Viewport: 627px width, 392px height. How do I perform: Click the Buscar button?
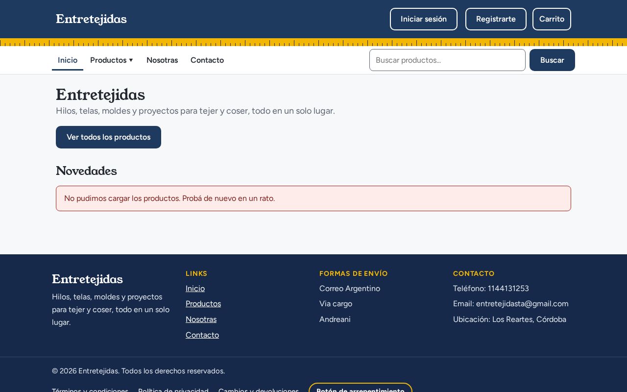(552, 60)
